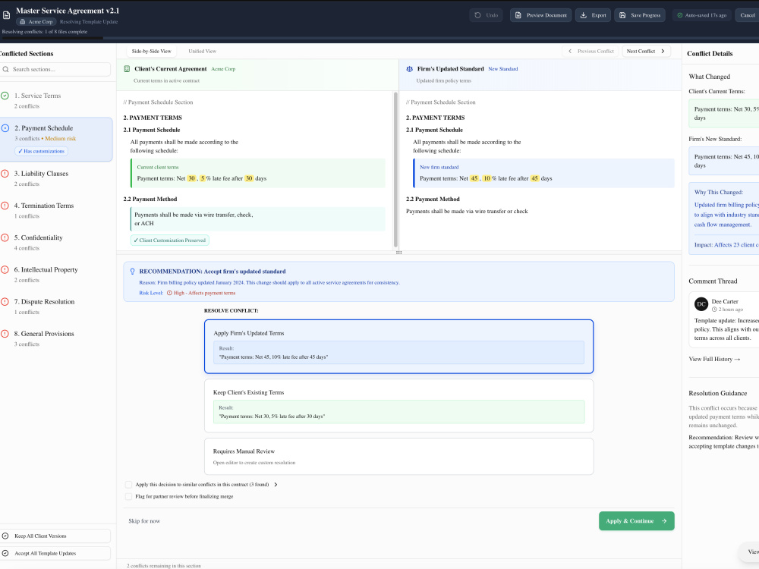
Task: Switch to Side-by-Side View tab
Action: [152, 51]
